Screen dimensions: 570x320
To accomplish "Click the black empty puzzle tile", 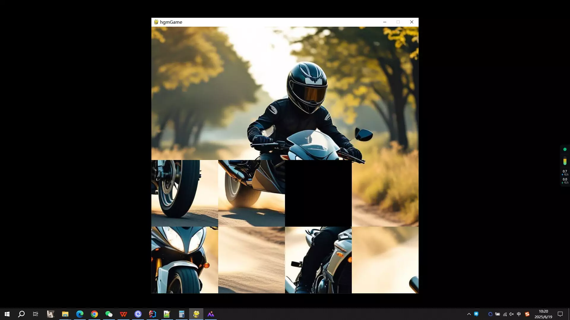I will 318,193.
